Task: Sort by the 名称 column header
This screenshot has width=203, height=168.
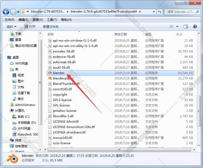Action: tap(51, 35)
